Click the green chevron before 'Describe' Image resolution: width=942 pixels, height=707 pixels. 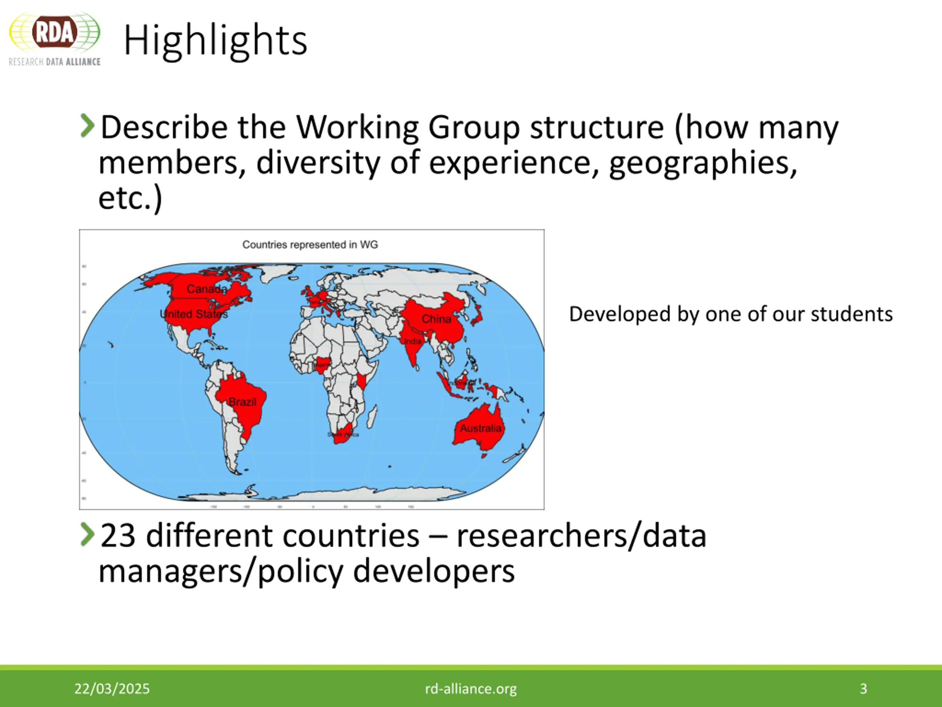(87, 126)
